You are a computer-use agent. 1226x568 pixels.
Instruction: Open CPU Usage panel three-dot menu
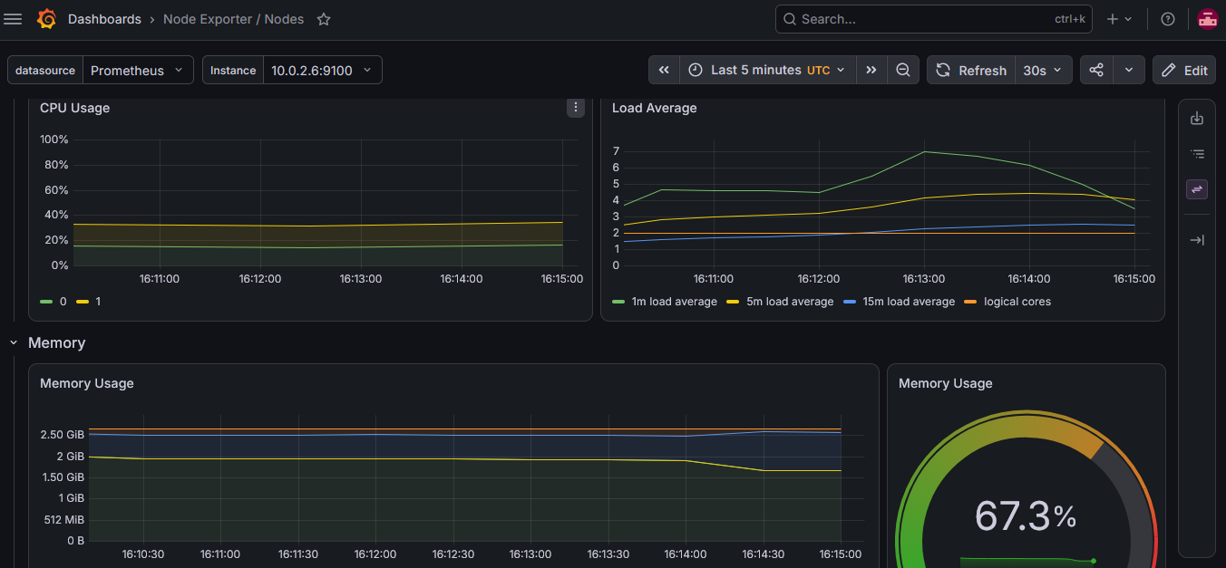576,108
